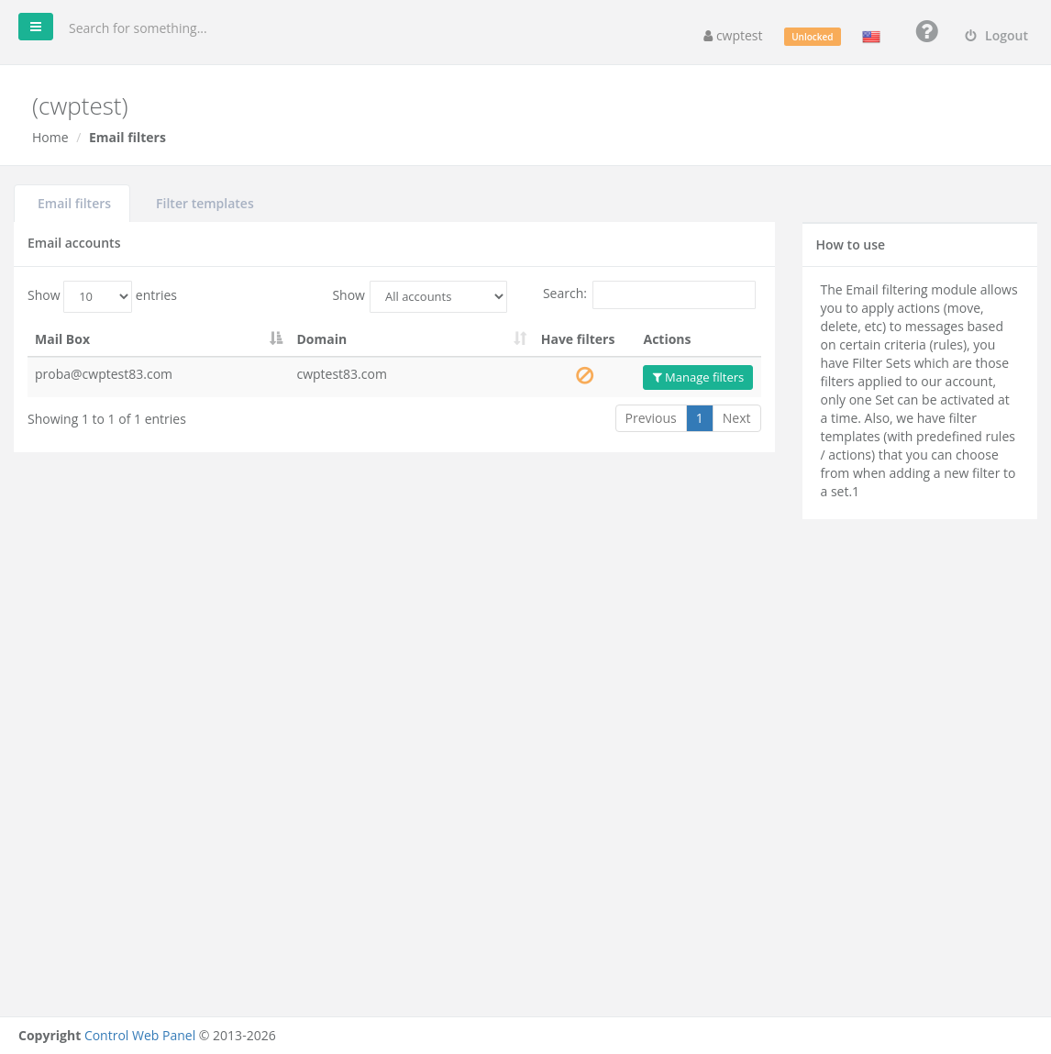
Task: Click the Actions column header
Action: [667, 338]
